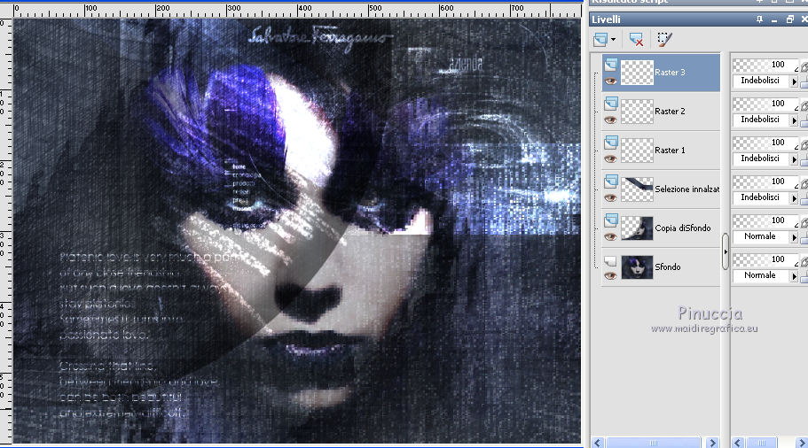Hide the Copia di Sfondo layer
The height and width of the screenshot is (448, 808).
pos(610,237)
